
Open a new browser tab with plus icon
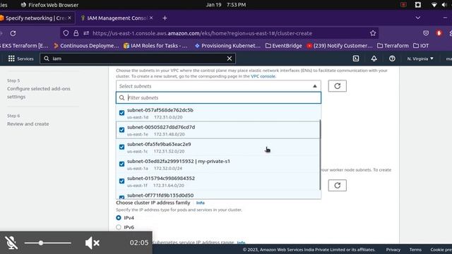165,18
